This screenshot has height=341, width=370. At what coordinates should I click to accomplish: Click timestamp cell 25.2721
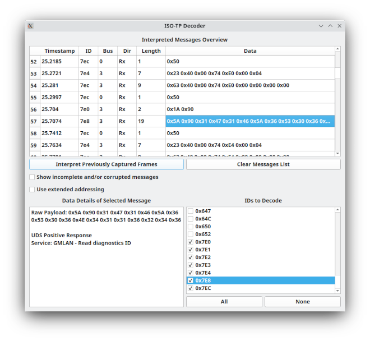[x=59, y=73]
